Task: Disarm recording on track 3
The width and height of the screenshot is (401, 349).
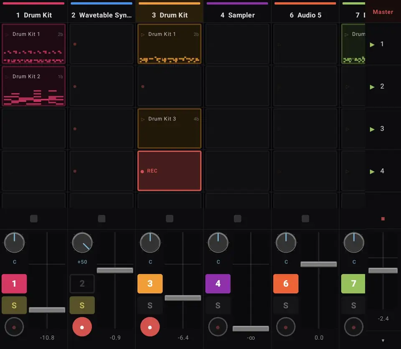Action: coord(150,327)
